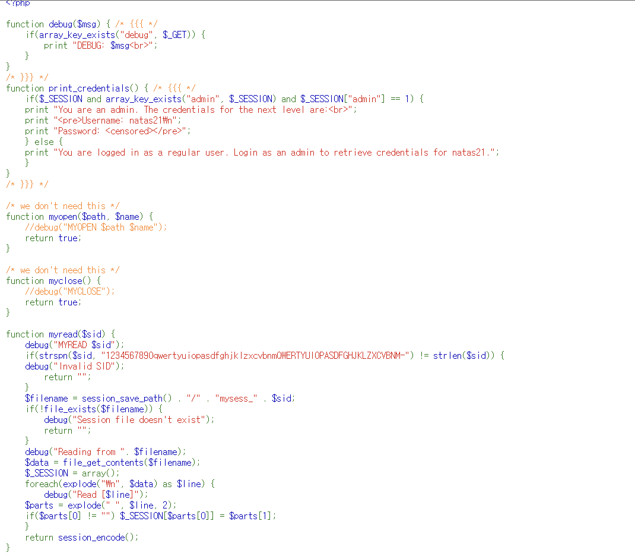Click 'function myclose()' declaration
This screenshot has width=635, height=559.
point(53,280)
